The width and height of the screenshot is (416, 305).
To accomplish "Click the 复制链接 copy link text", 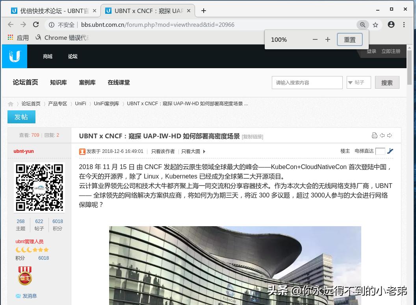I will [x=252, y=136].
